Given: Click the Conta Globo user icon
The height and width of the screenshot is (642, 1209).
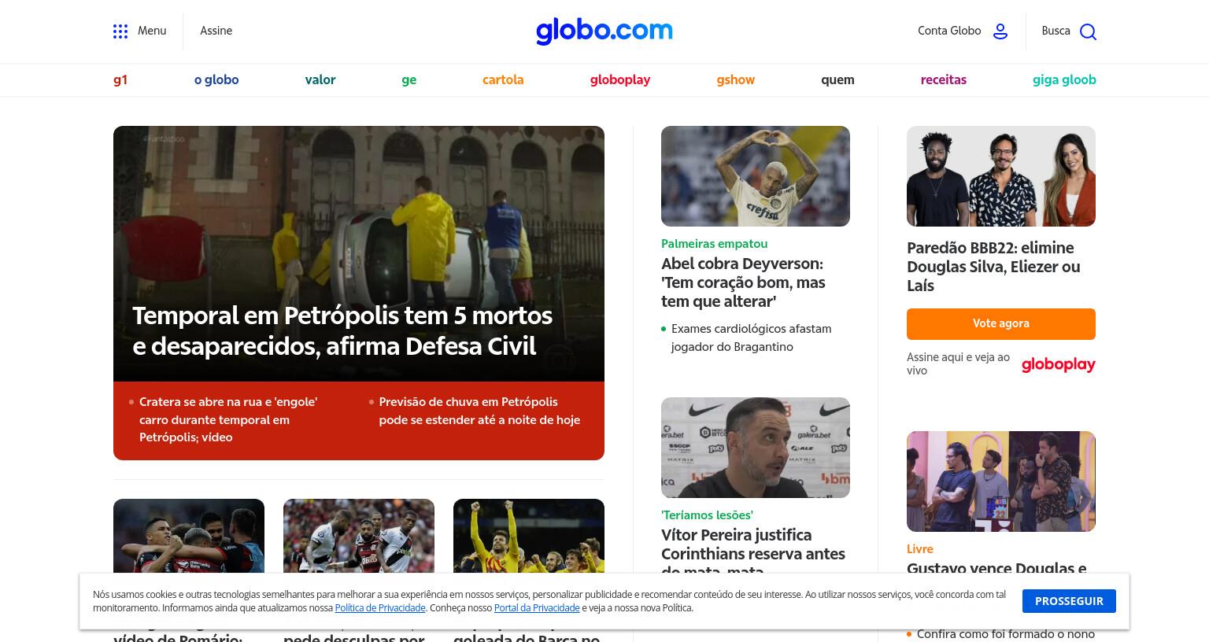Looking at the screenshot, I should coord(1000,31).
